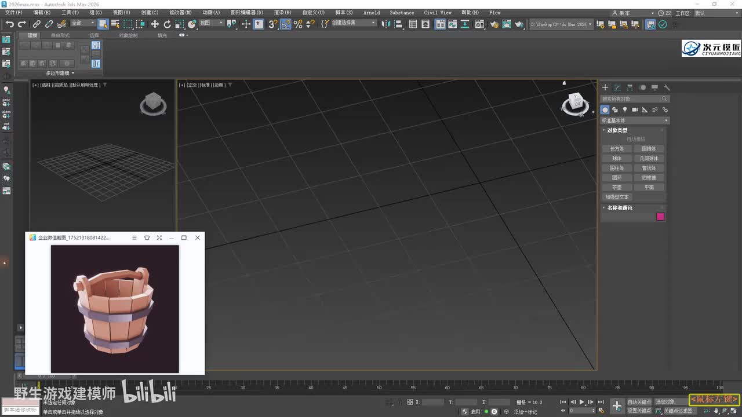Open the 标准基本体 primitives dropdown

pyautogui.click(x=635, y=120)
